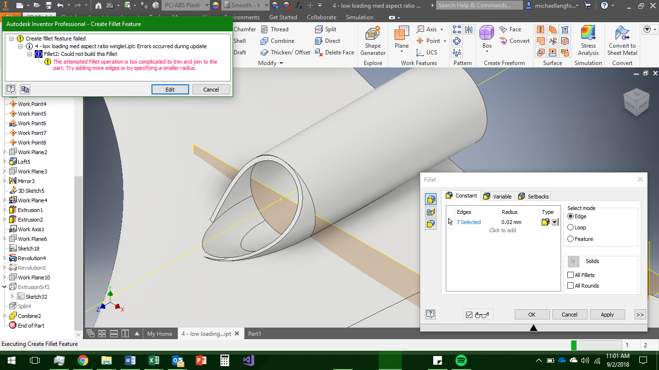Open Spotify from the taskbar
The width and height of the screenshot is (659, 370).
462,360
